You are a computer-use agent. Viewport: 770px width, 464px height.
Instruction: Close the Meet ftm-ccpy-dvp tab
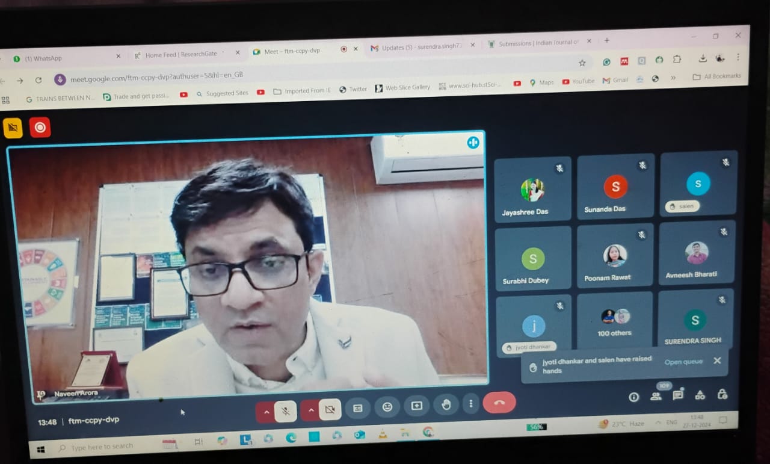point(356,49)
